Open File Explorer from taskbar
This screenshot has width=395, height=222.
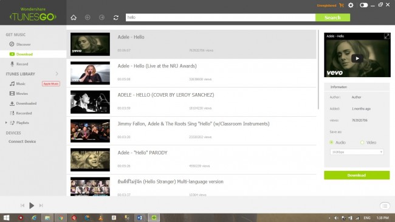[x=47, y=218]
